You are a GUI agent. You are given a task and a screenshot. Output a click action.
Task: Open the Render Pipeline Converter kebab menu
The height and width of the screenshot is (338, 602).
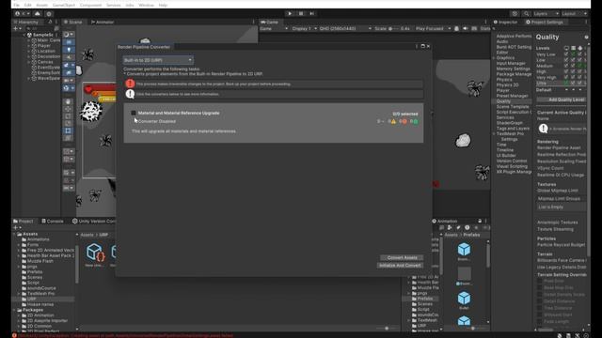click(x=417, y=46)
